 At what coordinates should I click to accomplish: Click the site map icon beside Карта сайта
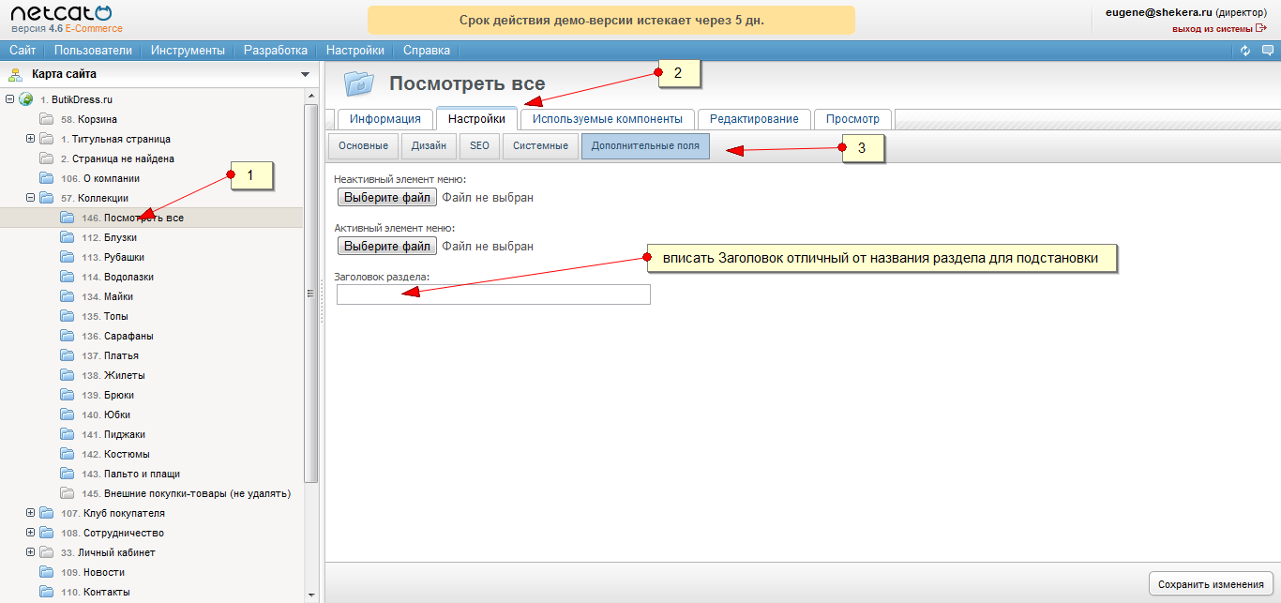[16, 74]
